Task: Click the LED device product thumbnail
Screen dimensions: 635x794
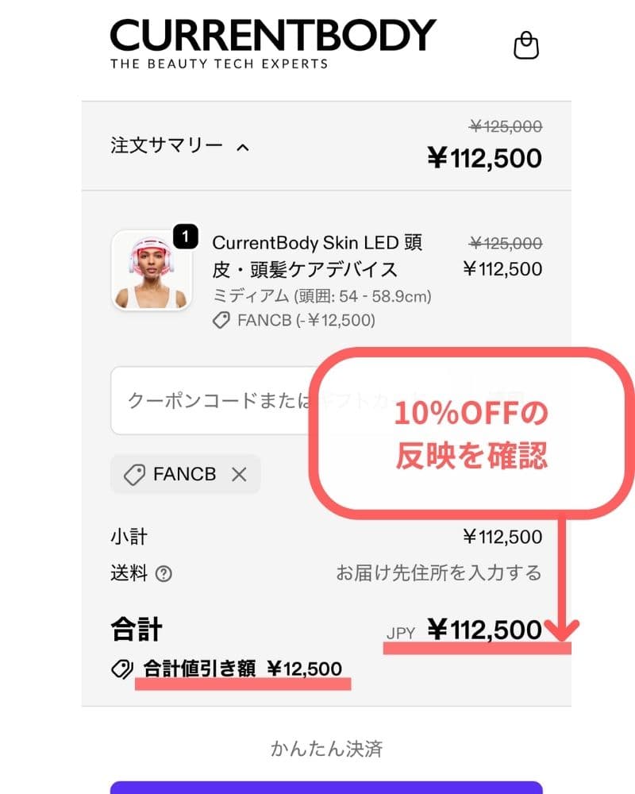Action: [150, 271]
